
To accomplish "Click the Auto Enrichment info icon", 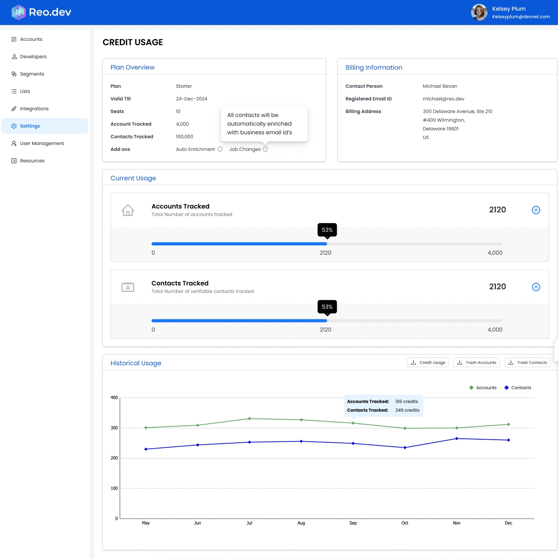I will 220,150.
